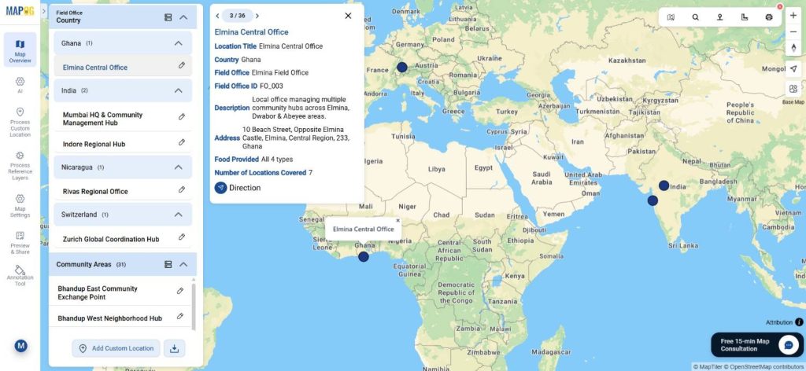Viewport: 806px width, 371px height.
Task: Collapse the Community Areas layer
Action: point(183,264)
